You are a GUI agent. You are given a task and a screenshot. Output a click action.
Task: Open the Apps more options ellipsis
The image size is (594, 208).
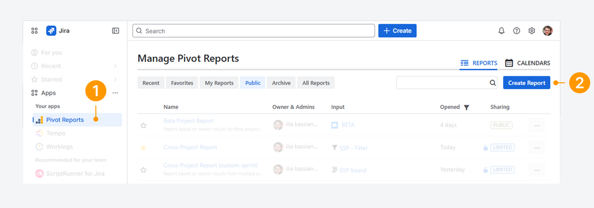tap(115, 93)
